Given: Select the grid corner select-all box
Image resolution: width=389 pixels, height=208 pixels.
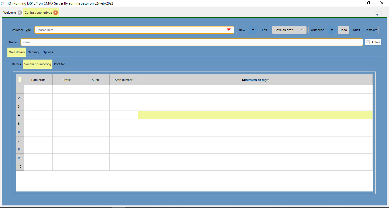Looking at the screenshot, I should (x=20, y=80).
